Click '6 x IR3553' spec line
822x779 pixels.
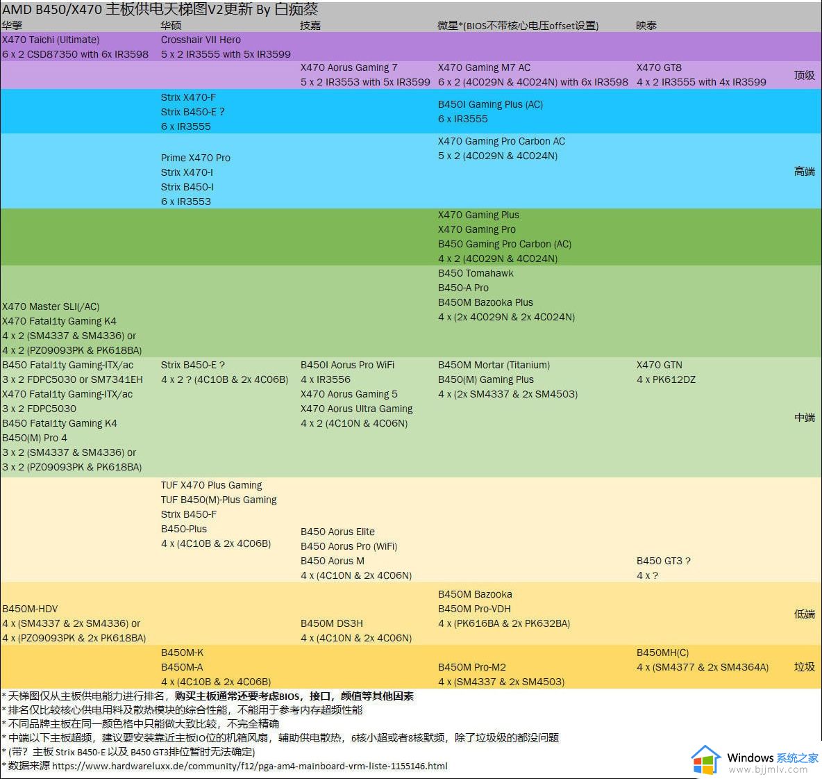pyautogui.click(x=186, y=202)
